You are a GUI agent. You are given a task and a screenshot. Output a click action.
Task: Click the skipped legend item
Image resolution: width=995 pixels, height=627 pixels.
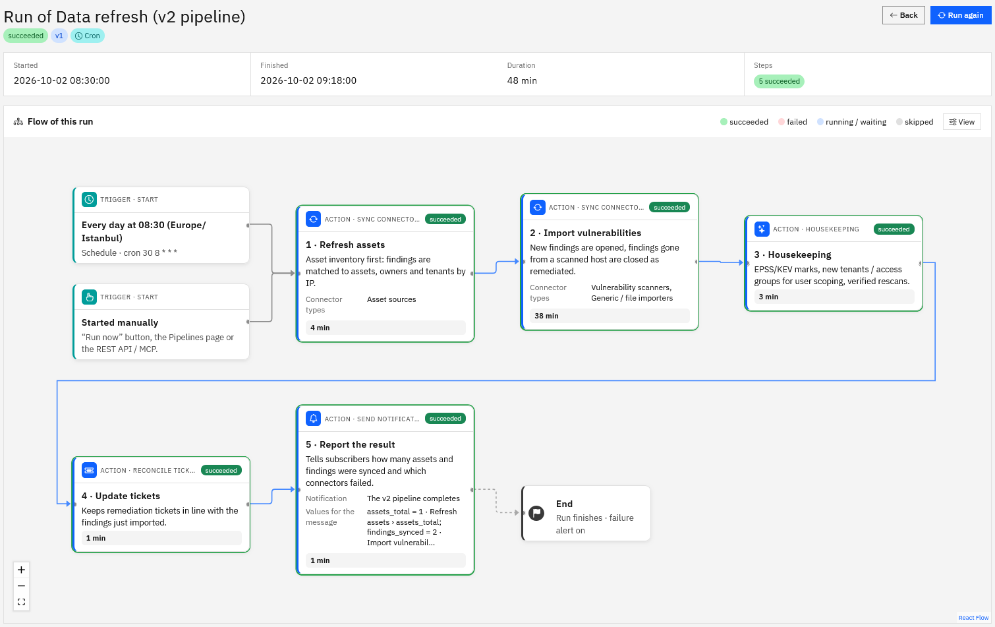(x=915, y=122)
